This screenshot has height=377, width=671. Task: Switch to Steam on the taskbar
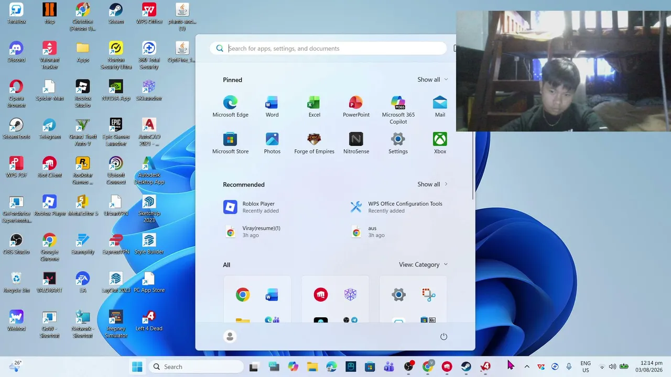click(466, 367)
